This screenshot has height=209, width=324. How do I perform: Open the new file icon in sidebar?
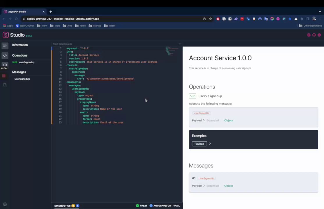(5, 85)
